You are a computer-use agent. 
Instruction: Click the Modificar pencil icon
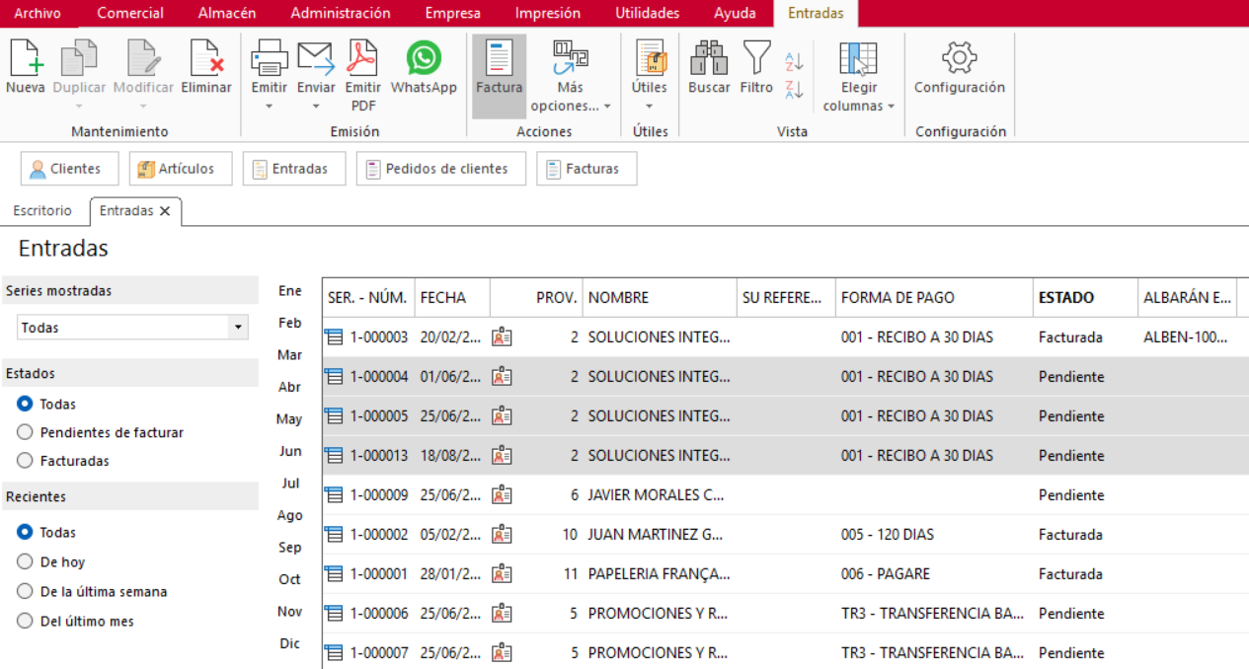point(143,58)
